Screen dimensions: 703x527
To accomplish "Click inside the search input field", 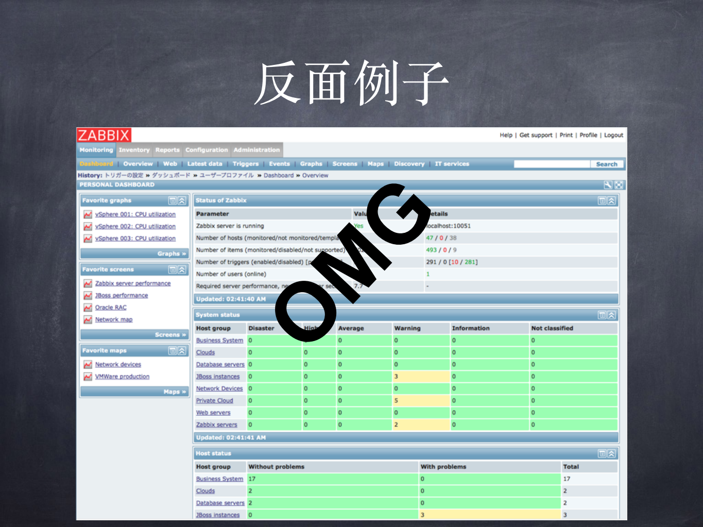I will click(551, 163).
